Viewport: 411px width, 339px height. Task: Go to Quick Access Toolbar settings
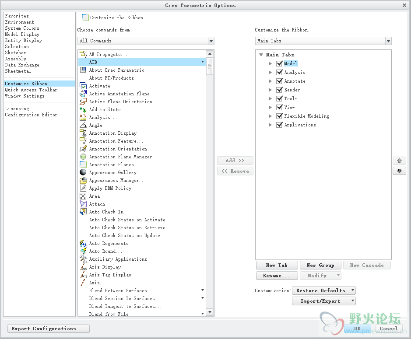coord(31,90)
